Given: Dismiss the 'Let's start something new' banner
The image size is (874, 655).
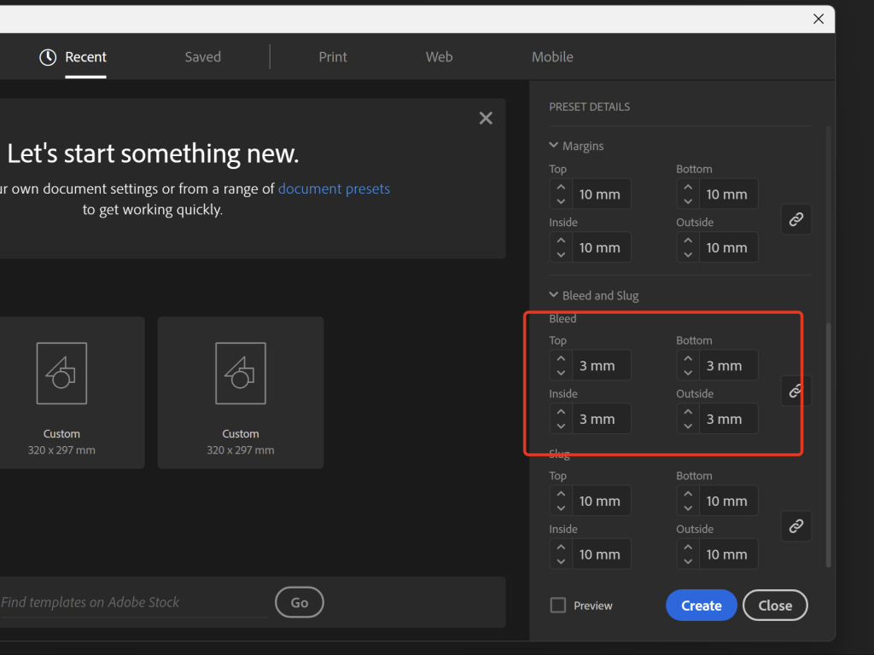Looking at the screenshot, I should pos(486,119).
